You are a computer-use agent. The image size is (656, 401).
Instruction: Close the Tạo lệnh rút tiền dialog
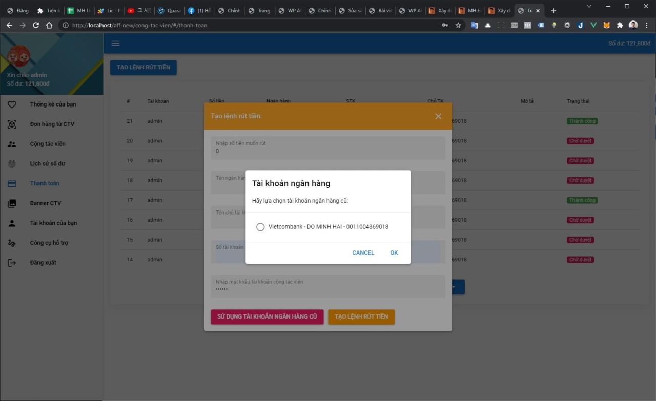coord(438,116)
